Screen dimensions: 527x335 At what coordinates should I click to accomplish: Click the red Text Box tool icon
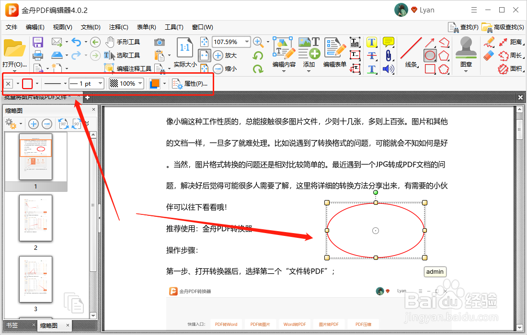pos(355,56)
